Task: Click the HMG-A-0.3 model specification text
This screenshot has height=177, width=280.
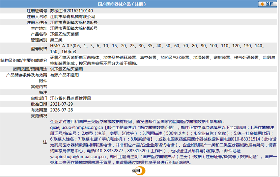Action: click(x=157, y=49)
